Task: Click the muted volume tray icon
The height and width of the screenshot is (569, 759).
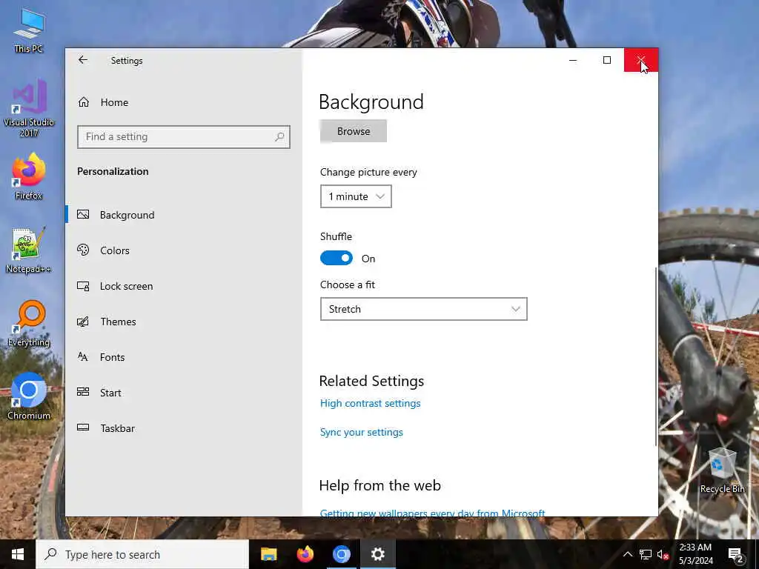Action: coord(663,554)
